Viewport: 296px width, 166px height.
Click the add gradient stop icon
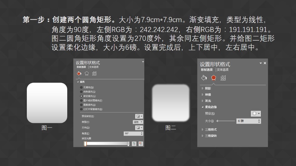tap(134, 144)
